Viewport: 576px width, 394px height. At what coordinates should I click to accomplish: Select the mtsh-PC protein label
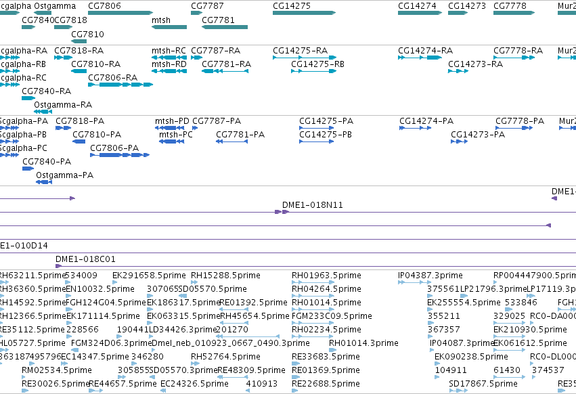[175, 135]
